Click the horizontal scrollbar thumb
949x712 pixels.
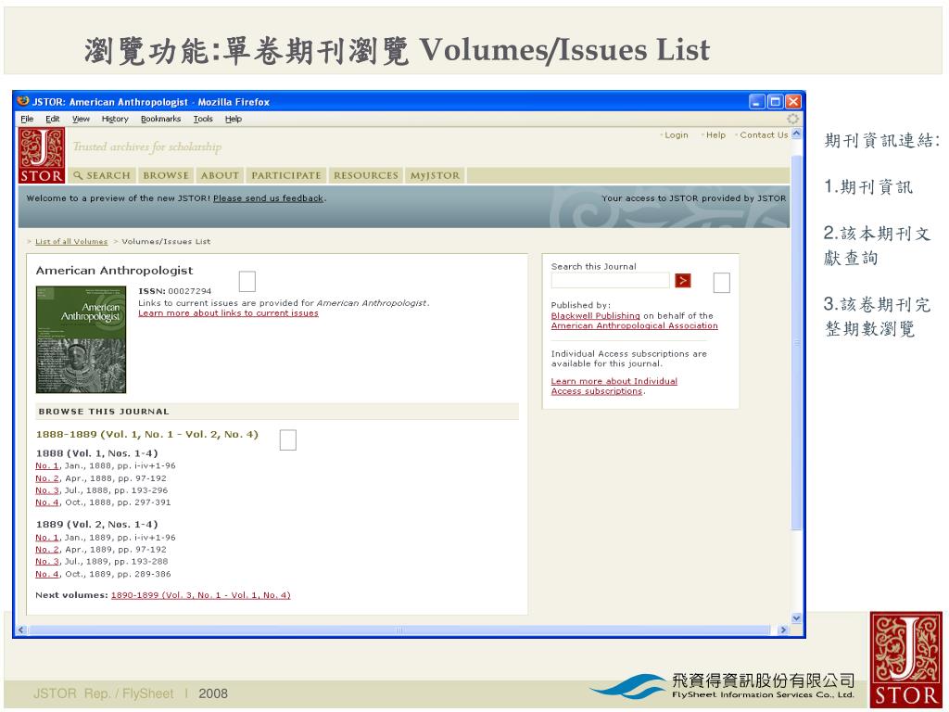point(399,630)
